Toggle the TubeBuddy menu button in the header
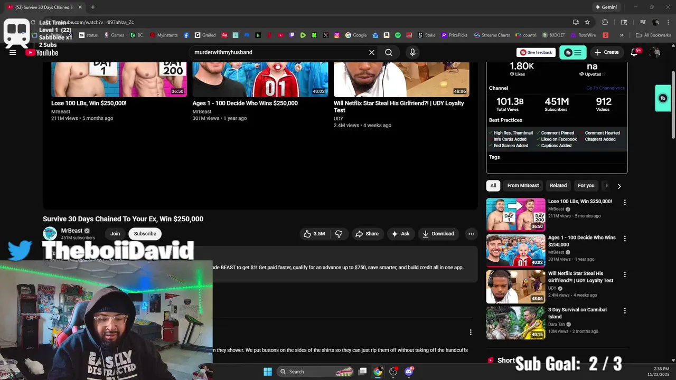 tap(573, 52)
